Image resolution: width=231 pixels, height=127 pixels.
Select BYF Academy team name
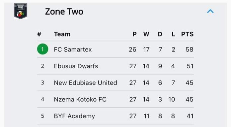coord(74,116)
